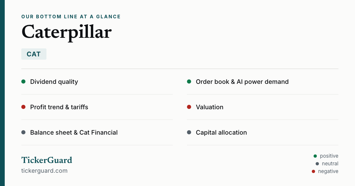Click the green dot beside Dividend quality
The width and height of the screenshot is (355, 186).
[23, 81]
